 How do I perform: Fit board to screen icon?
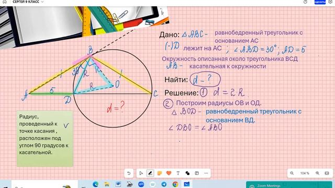click(327, 173)
